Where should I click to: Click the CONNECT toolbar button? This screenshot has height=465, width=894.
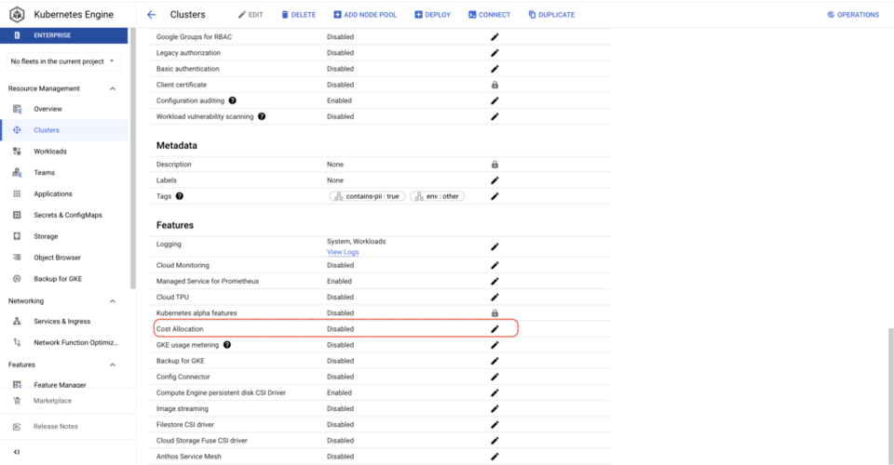pos(489,15)
